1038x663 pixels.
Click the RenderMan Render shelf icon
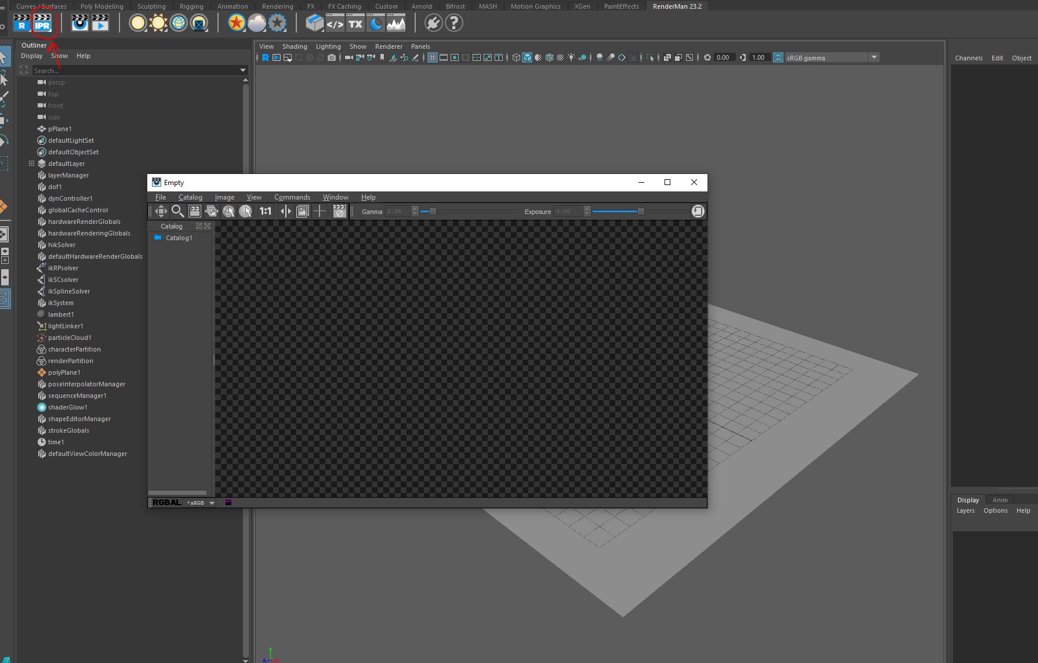(x=22, y=23)
